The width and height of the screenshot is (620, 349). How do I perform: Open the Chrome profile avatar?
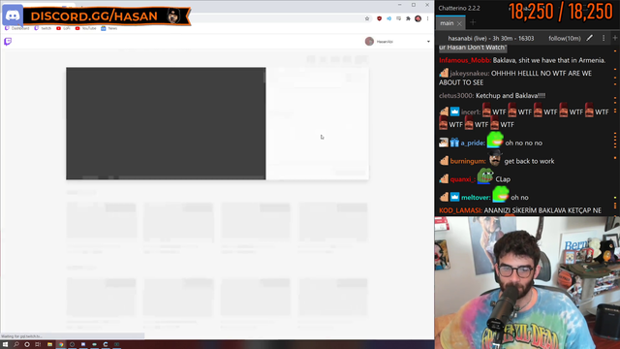tap(418, 18)
